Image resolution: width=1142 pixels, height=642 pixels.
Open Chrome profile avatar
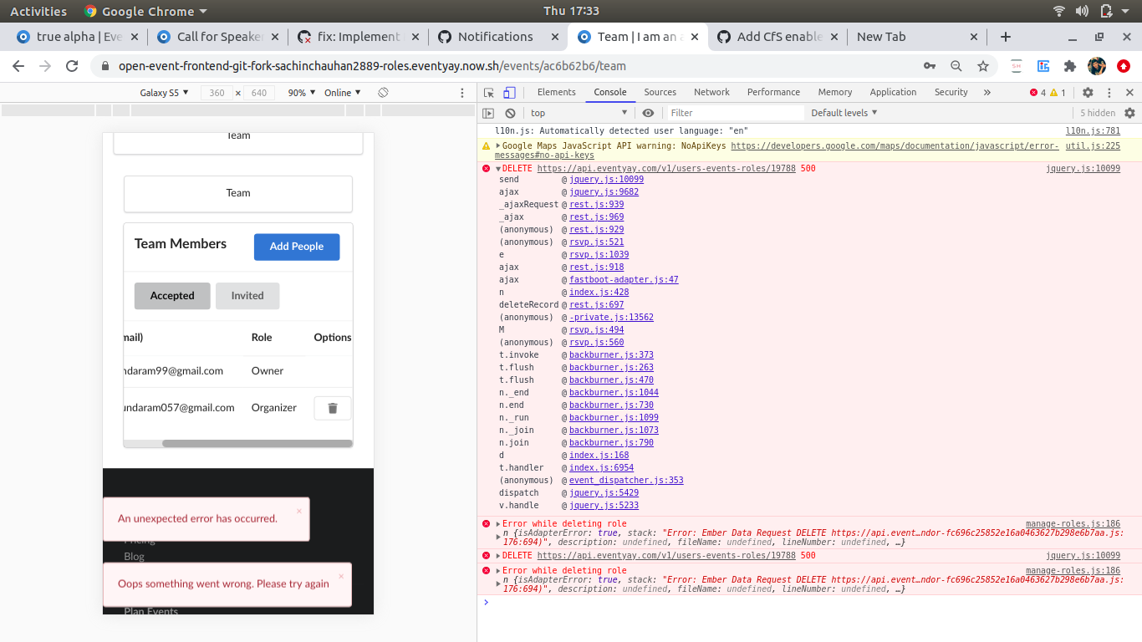click(1096, 66)
